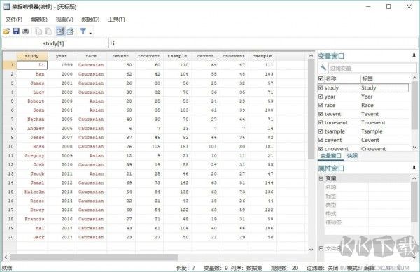Uncheck the race variable checkbox
420x272 pixels.
(x=321, y=105)
